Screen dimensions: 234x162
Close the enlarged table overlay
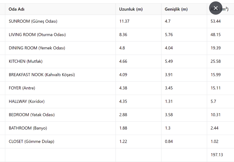click(x=216, y=8)
